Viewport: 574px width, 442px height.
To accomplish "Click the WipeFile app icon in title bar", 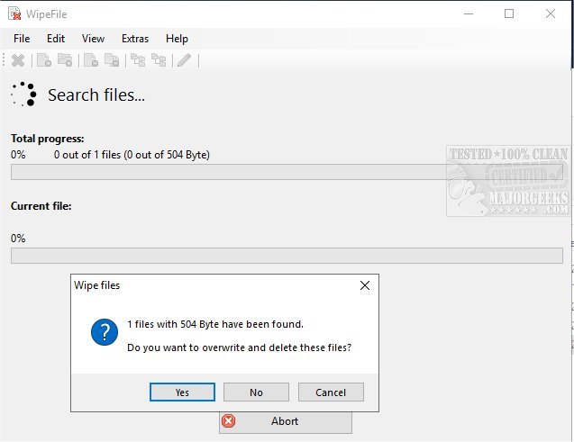I will 15,14.
